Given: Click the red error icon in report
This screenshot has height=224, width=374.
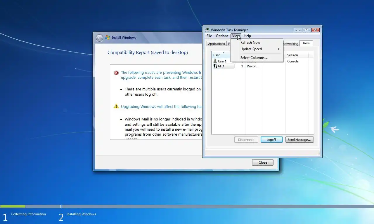Looking at the screenshot, I should click(x=116, y=73).
